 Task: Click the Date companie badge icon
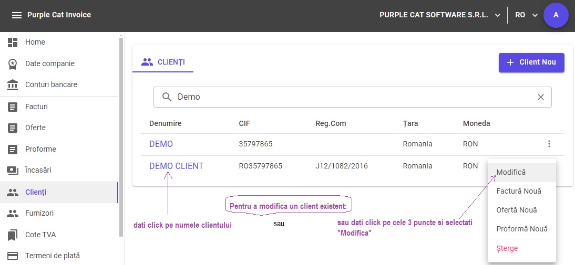point(13,63)
